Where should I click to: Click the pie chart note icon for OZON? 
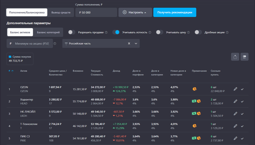[x=194, y=89]
